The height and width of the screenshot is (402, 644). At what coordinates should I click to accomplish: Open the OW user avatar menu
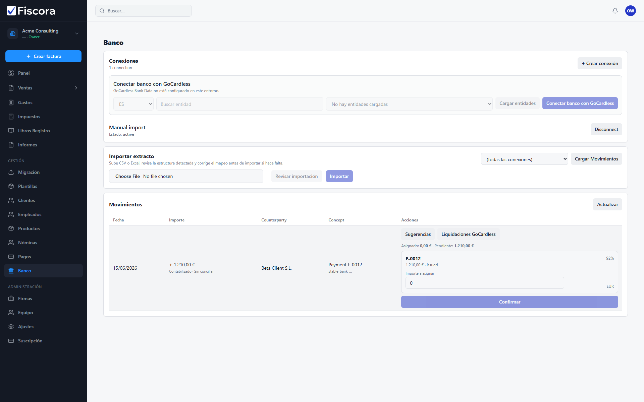(631, 11)
